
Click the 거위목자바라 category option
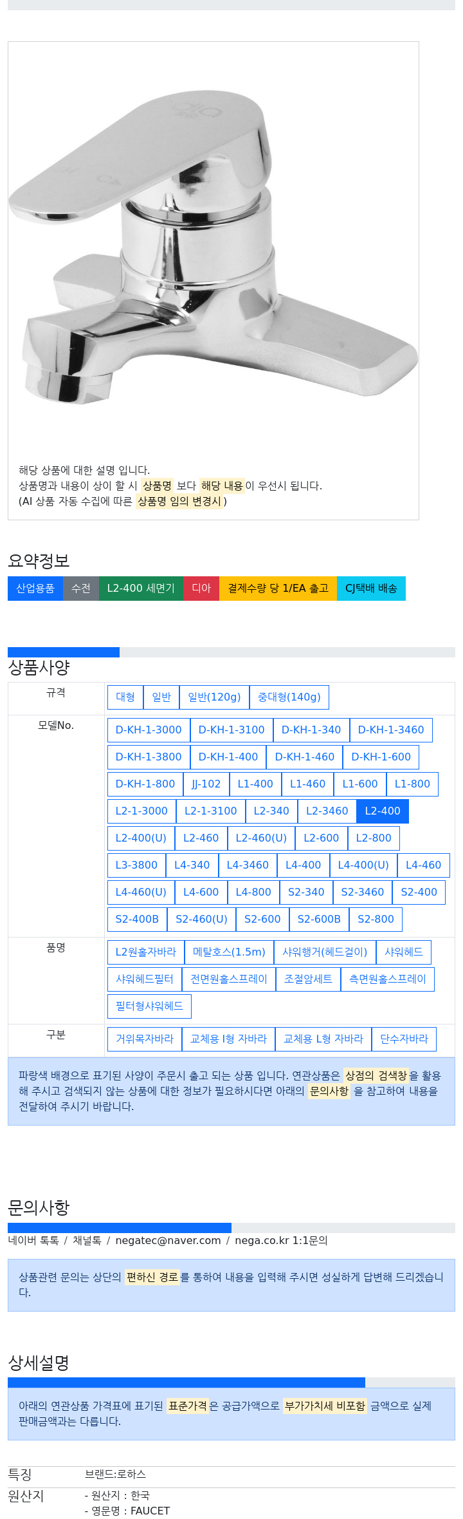145,1039
